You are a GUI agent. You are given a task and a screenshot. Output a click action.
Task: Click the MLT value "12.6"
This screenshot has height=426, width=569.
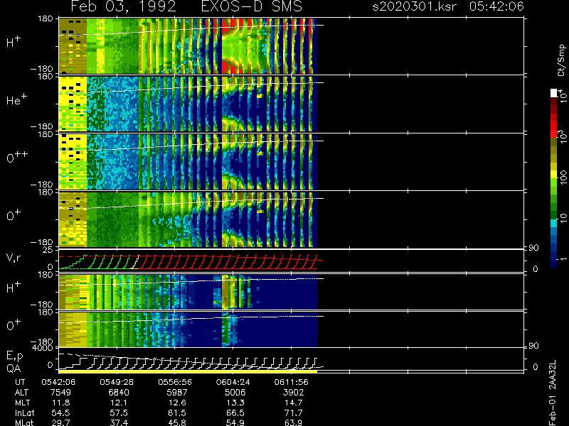177,403
